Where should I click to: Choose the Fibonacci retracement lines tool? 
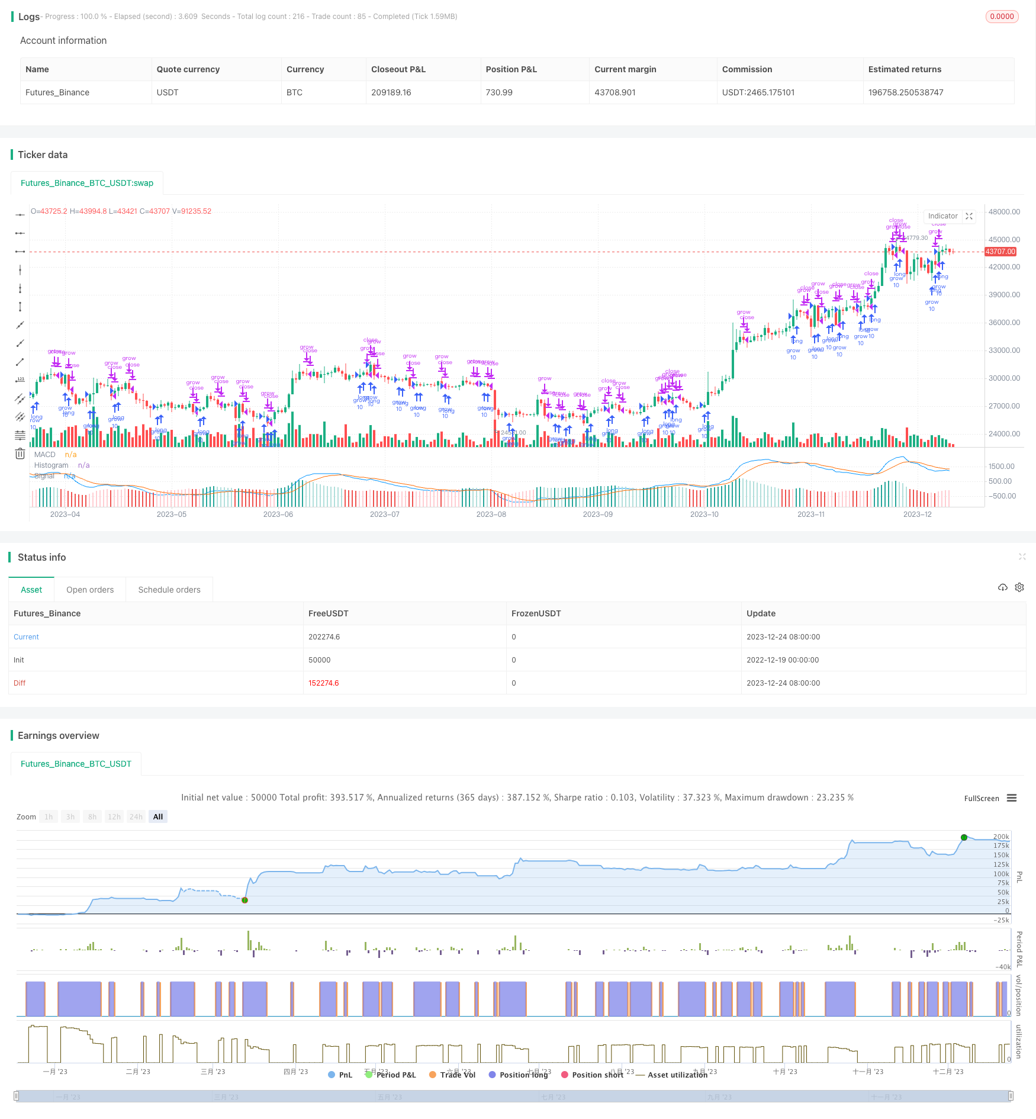(x=20, y=436)
